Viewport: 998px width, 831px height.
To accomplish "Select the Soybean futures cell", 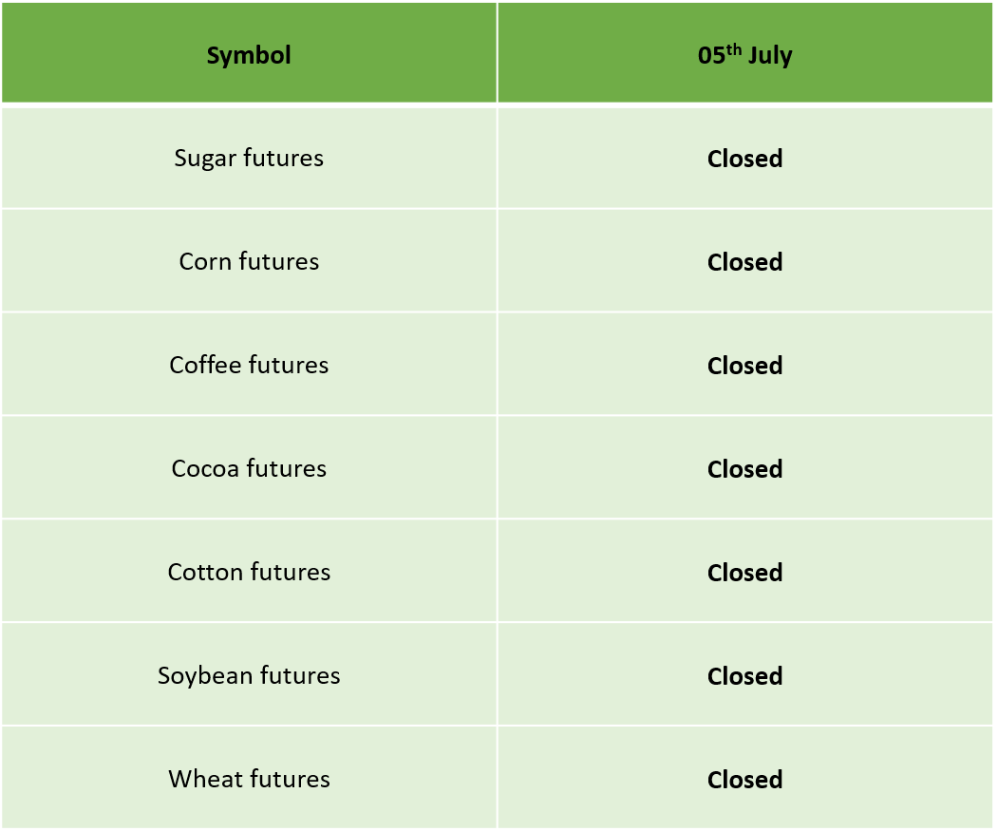I will click(249, 675).
